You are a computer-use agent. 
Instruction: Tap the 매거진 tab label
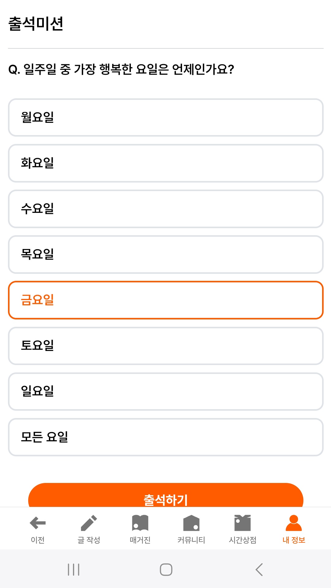140,540
